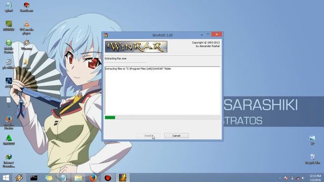
Task: Open the red-haired character desktop icon
Action: 26,7
